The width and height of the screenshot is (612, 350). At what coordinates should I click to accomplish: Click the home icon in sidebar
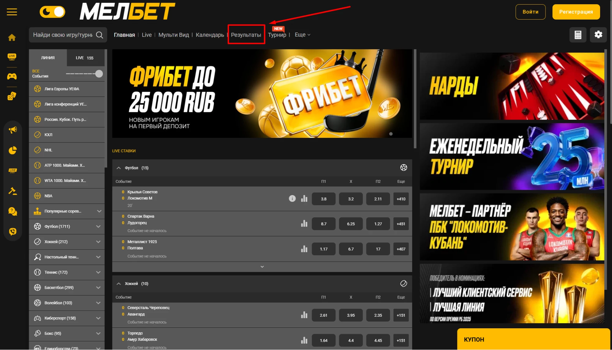coord(12,37)
